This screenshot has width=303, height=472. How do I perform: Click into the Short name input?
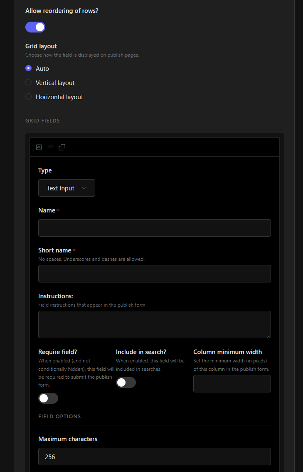(x=154, y=274)
